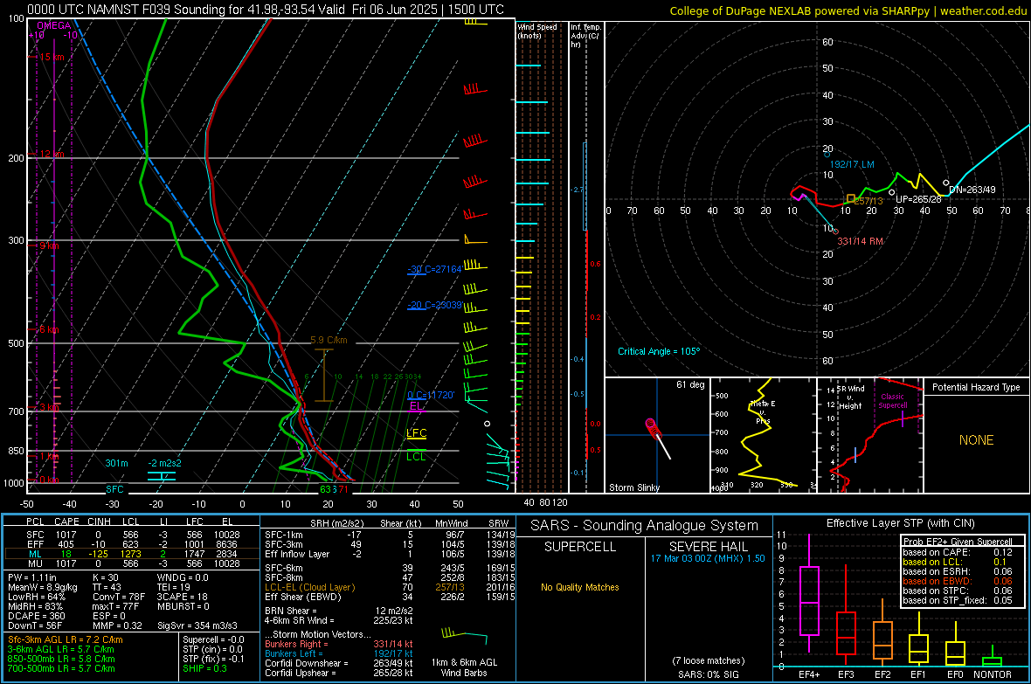Click the PW = 1.11in value
1031x684 pixels.
[32, 577]
